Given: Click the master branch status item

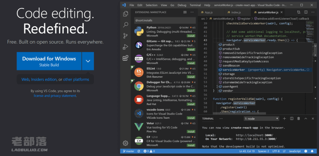Looking at the screenshot, I should pyautogui.click(x=128, y=151).
